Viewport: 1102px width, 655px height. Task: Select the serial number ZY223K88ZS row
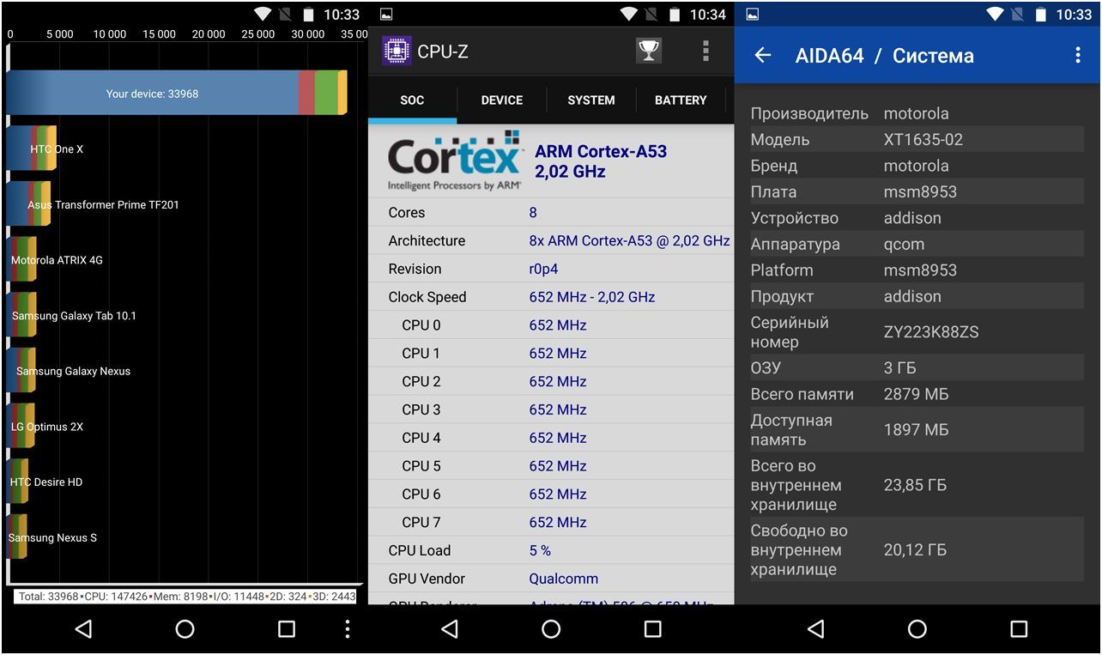917,332
